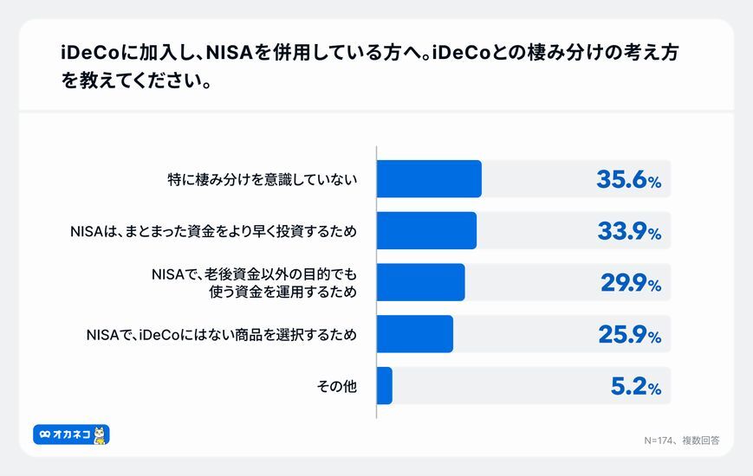Click the short blue bar for その他
This screenshot has width=753, height=476.
[x=385, y=386]
